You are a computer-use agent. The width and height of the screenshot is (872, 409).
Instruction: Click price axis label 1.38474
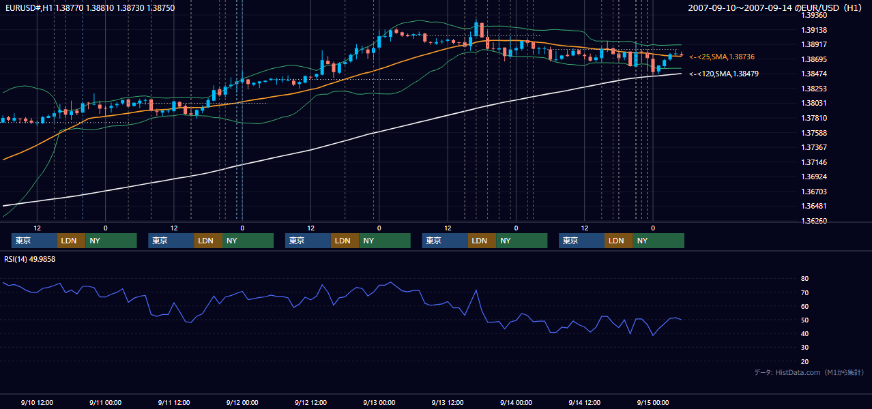[x=814, y=74]
